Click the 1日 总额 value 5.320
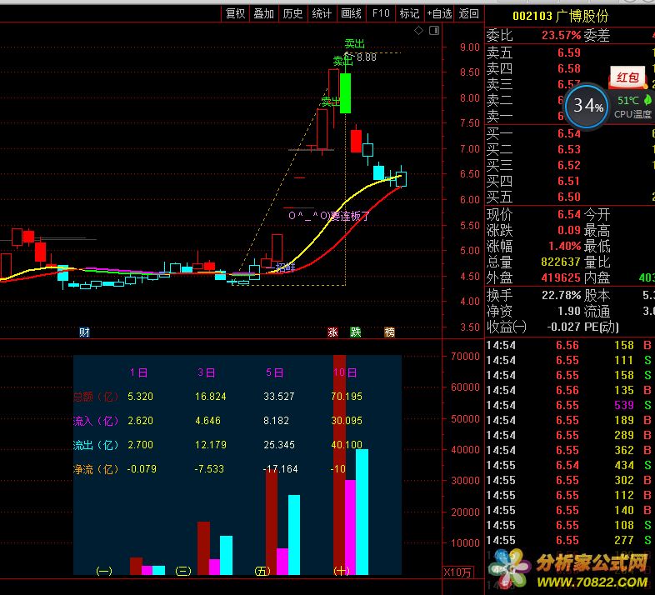The width and height of the screenshot is (655, 595). click(x=140, y=397)
